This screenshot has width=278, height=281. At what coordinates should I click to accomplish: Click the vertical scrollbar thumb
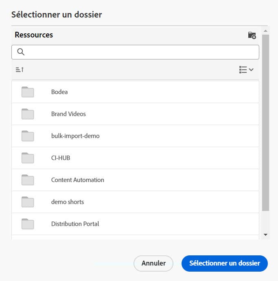tap(265, 122)
